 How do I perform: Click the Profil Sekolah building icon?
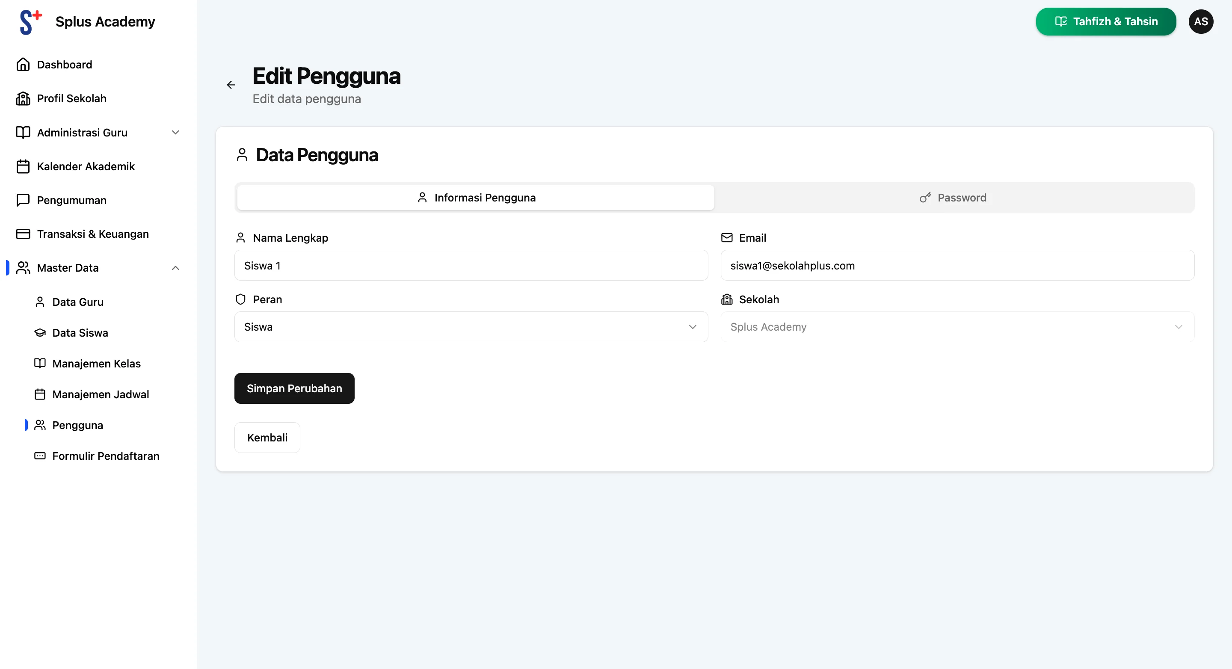pyautogui.click(x=24, y=98)
